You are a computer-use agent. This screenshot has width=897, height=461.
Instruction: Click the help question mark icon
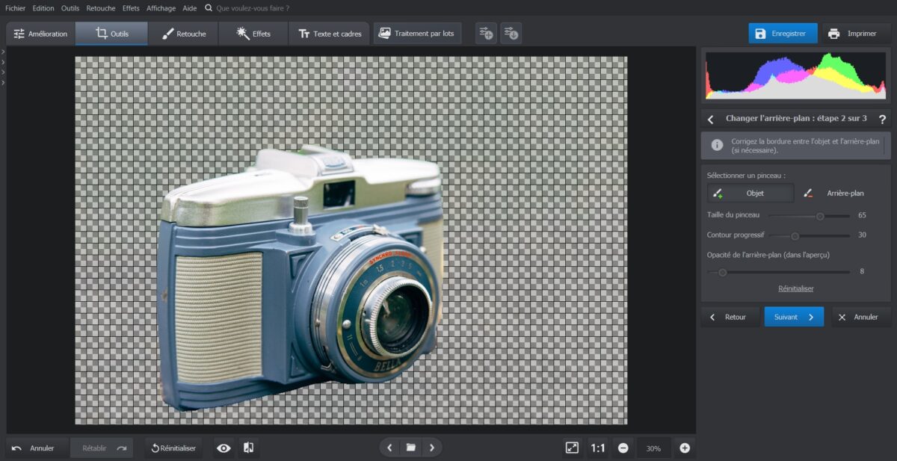tap(882, 119)
